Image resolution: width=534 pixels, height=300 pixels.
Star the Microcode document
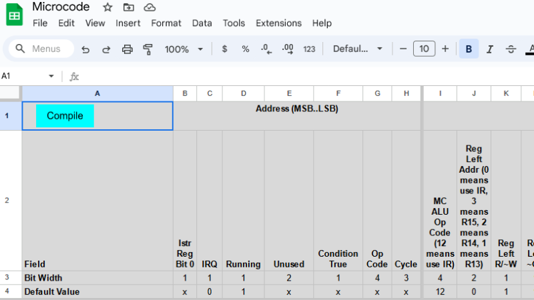(x=107, y=7)
